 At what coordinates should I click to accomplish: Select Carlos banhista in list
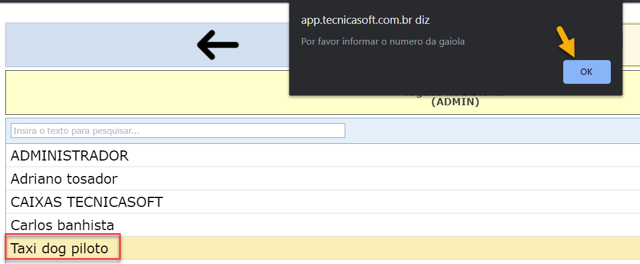click(x=323, y=225)
